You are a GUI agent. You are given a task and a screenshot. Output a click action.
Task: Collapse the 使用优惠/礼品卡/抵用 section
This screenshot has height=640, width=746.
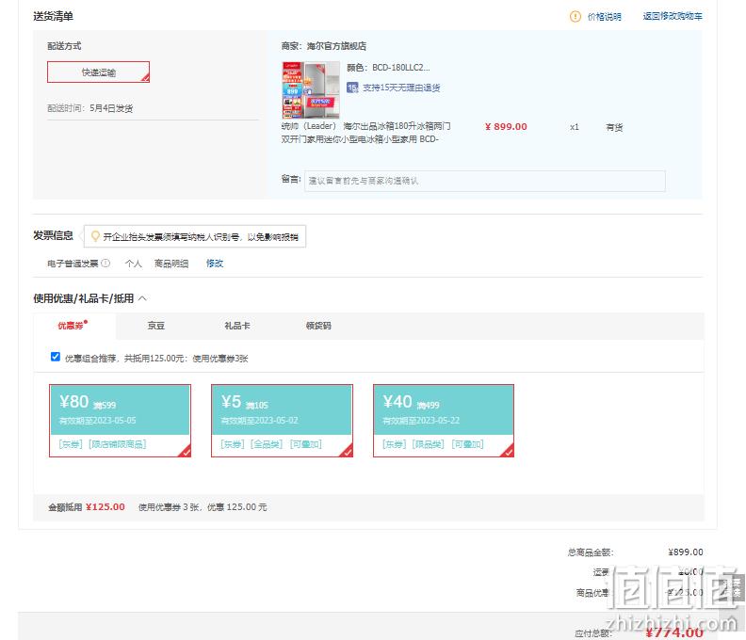143,298
